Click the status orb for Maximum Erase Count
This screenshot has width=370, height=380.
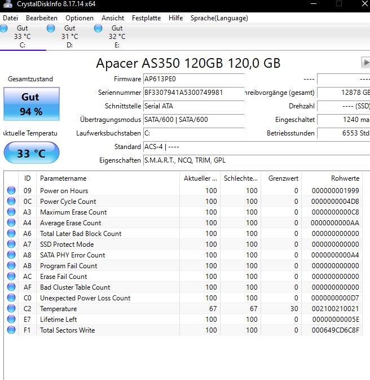[11, 212]
